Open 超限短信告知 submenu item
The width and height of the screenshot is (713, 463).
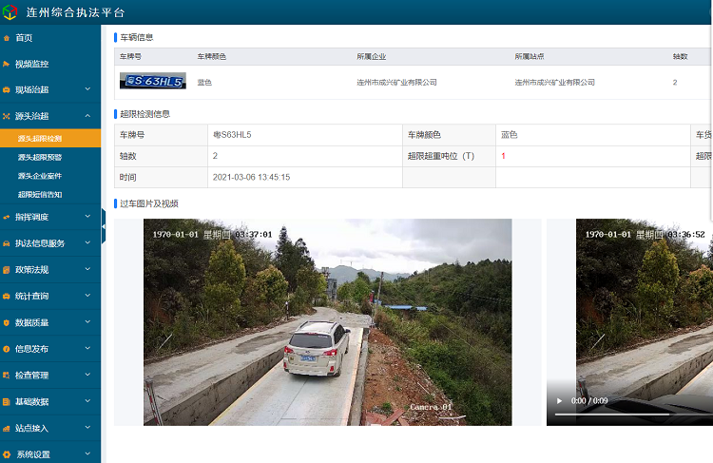40,195
